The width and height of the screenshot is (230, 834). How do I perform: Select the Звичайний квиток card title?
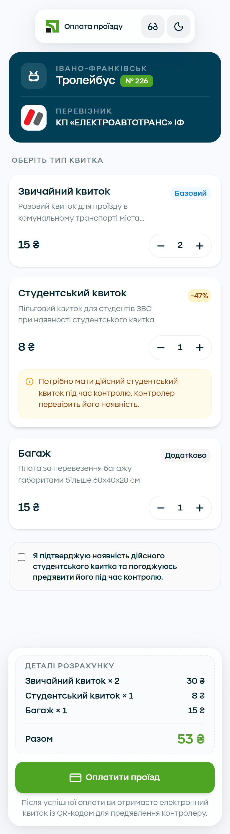click(64, 191)
